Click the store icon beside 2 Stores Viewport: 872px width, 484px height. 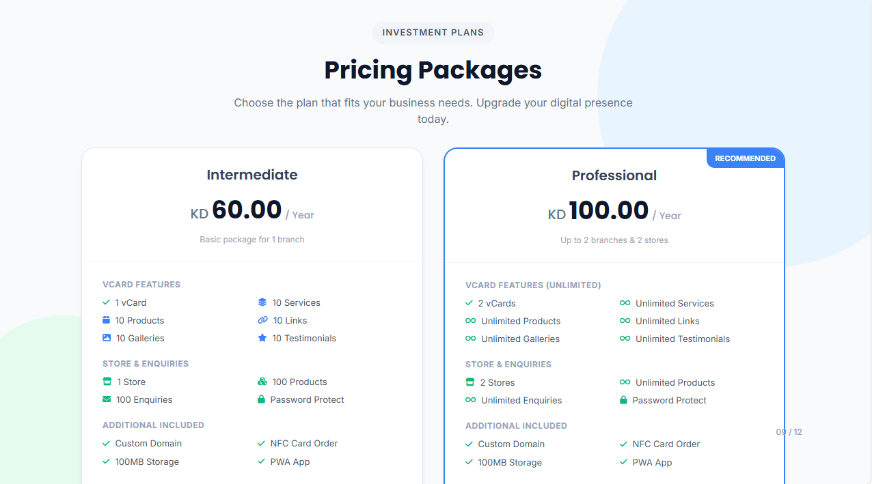(x=469, y=382)
